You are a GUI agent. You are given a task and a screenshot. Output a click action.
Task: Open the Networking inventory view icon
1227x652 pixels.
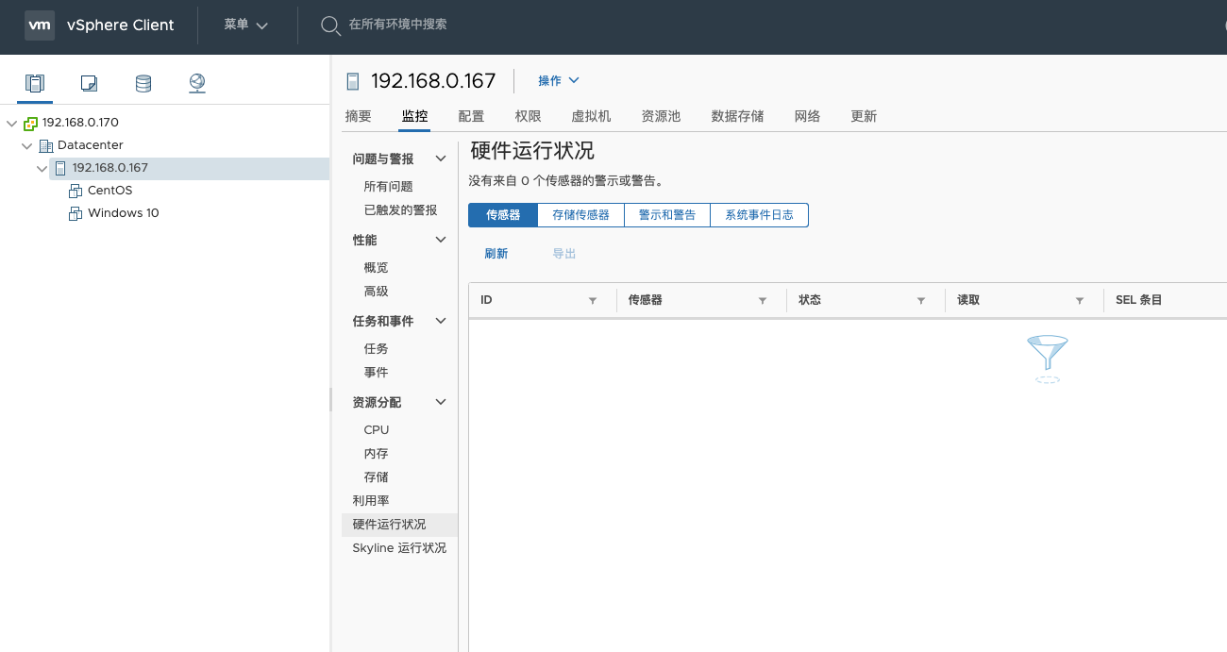click(x=197, y=83)
